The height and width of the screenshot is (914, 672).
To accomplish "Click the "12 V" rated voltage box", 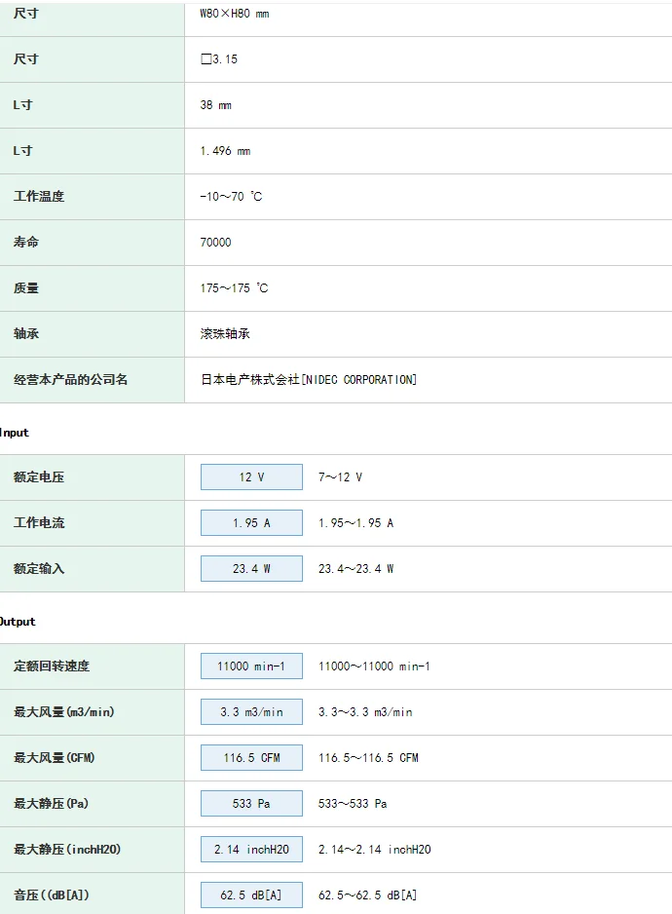I will pos(251,477).
